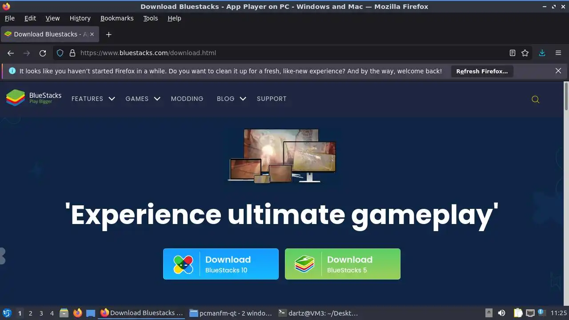Bookmark this page with the star icon
The image size is (569, 320).
(525, 53)
